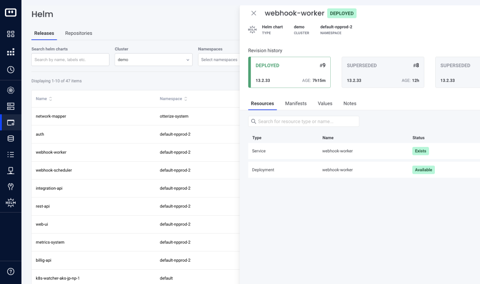This screenshot has width=480, height=284.
Task: Open the Helm sidebar icon
Action: 11,203
